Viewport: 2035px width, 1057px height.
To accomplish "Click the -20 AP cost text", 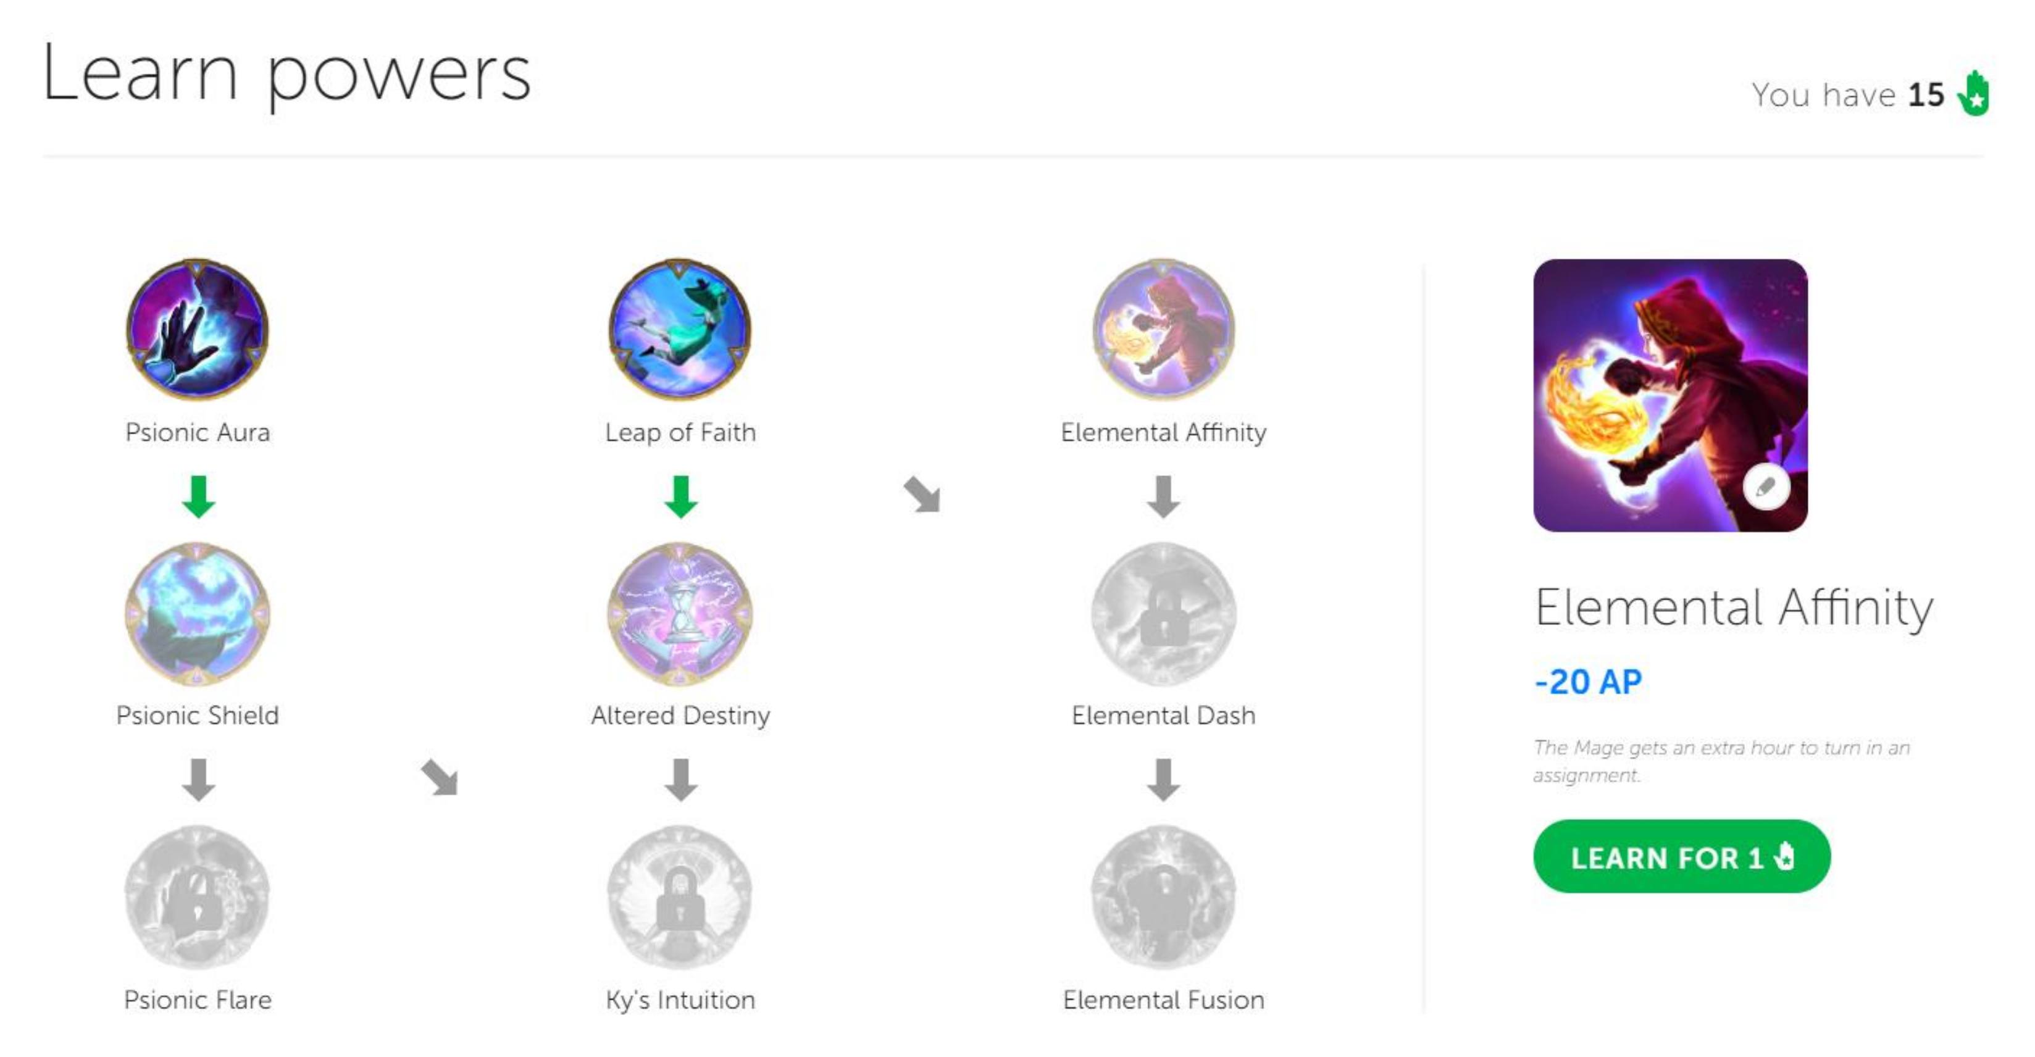I will click(1588, 682).
